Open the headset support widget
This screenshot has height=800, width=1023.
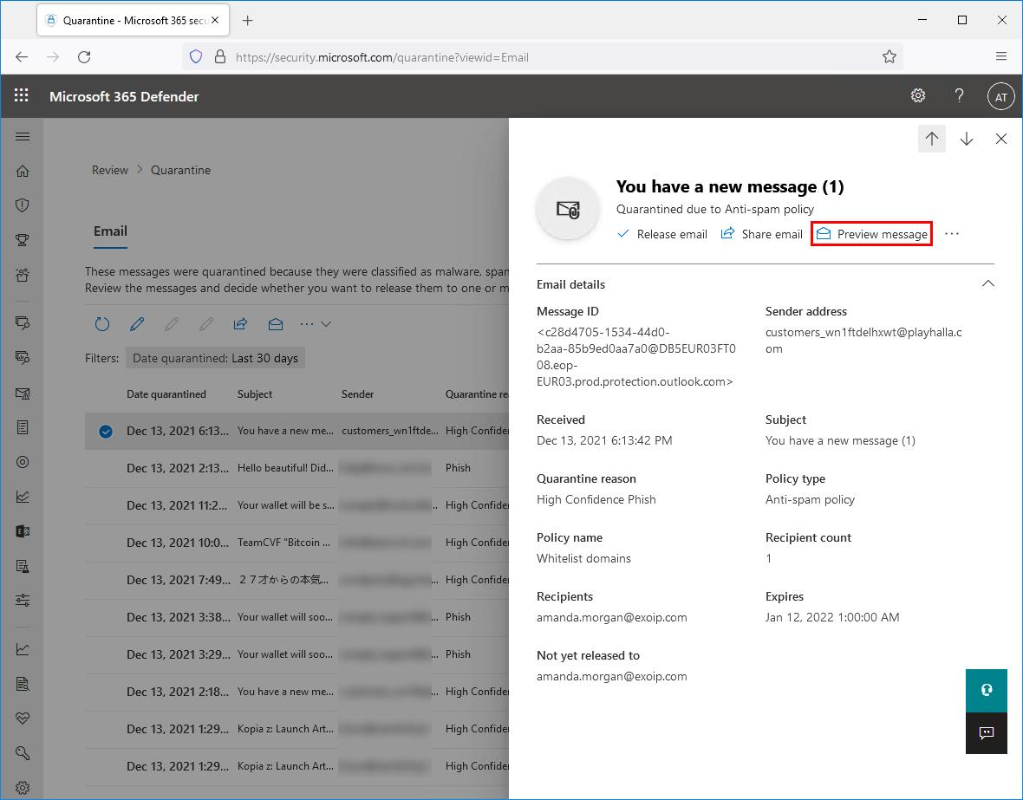[987, 690]
